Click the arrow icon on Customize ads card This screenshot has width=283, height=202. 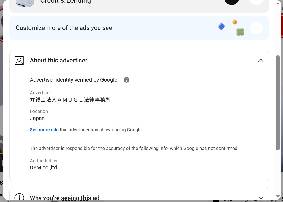coord(256,28)
